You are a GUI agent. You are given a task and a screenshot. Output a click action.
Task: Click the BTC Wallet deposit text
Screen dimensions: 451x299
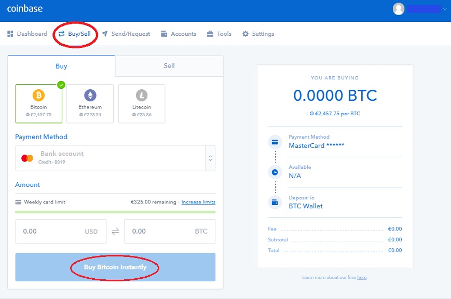pos(306,206)
